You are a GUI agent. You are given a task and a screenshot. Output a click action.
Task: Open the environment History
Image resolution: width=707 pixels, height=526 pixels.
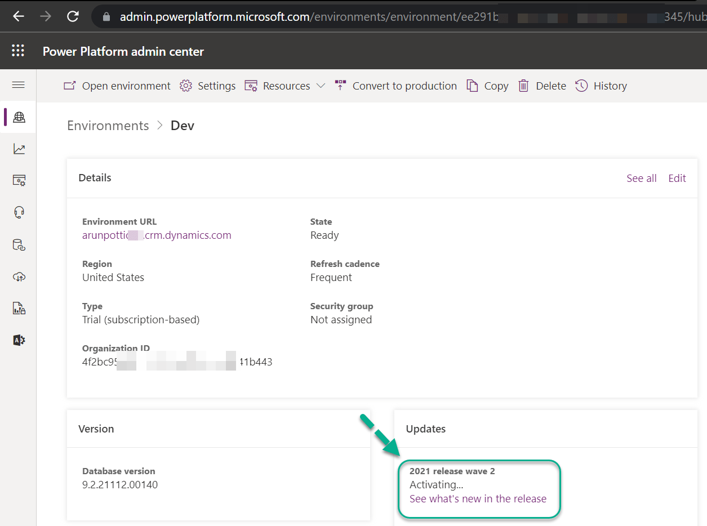pyautogui.click(x=601, y=86)
